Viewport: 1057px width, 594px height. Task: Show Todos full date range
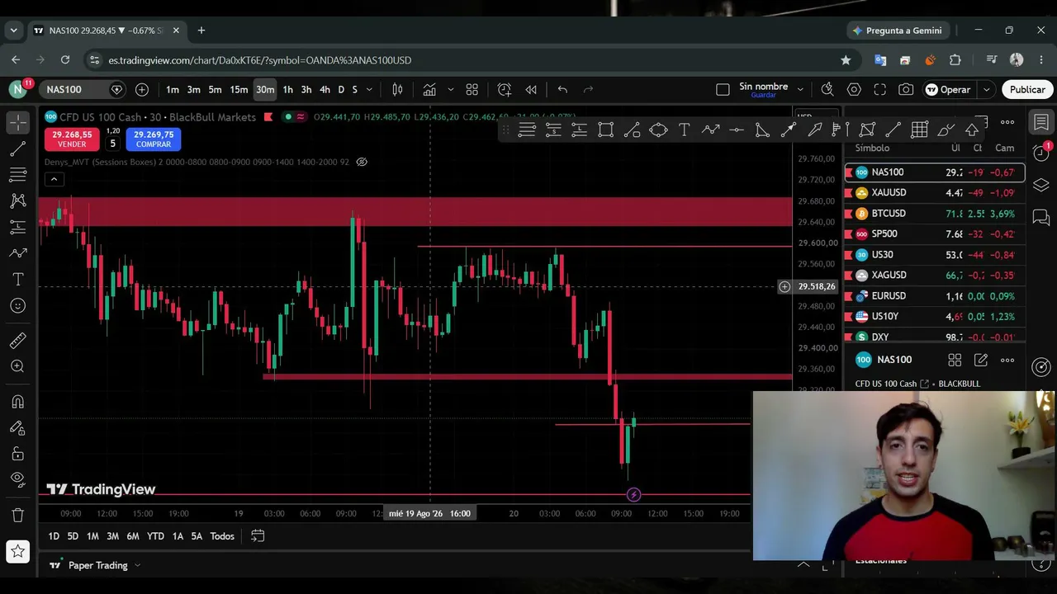coord(222,536)
